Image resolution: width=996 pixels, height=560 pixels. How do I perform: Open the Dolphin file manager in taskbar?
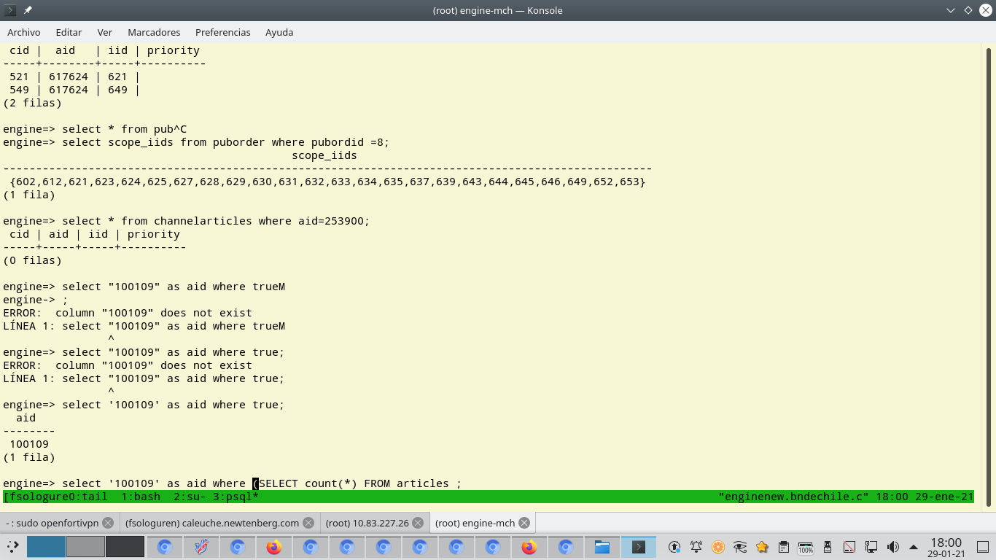(602, 547)
